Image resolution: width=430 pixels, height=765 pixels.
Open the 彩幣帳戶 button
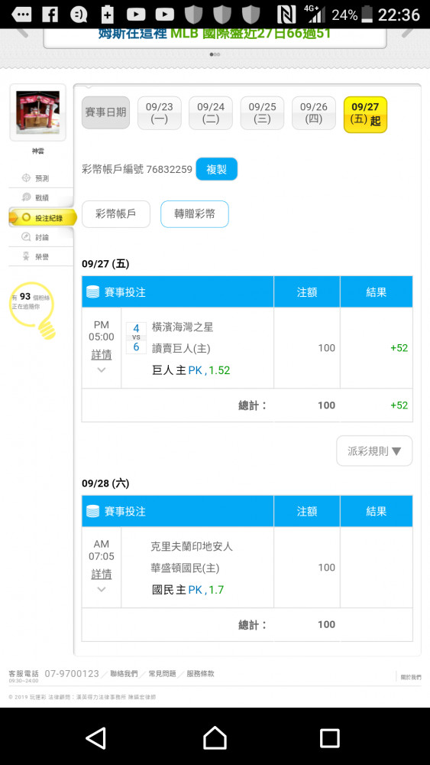pyautogui.click(x=116, y=214)
